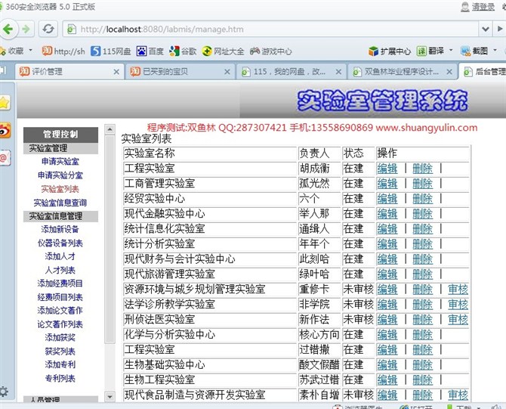Open 申请实验分室 in the left menu

tap(60, 175)
